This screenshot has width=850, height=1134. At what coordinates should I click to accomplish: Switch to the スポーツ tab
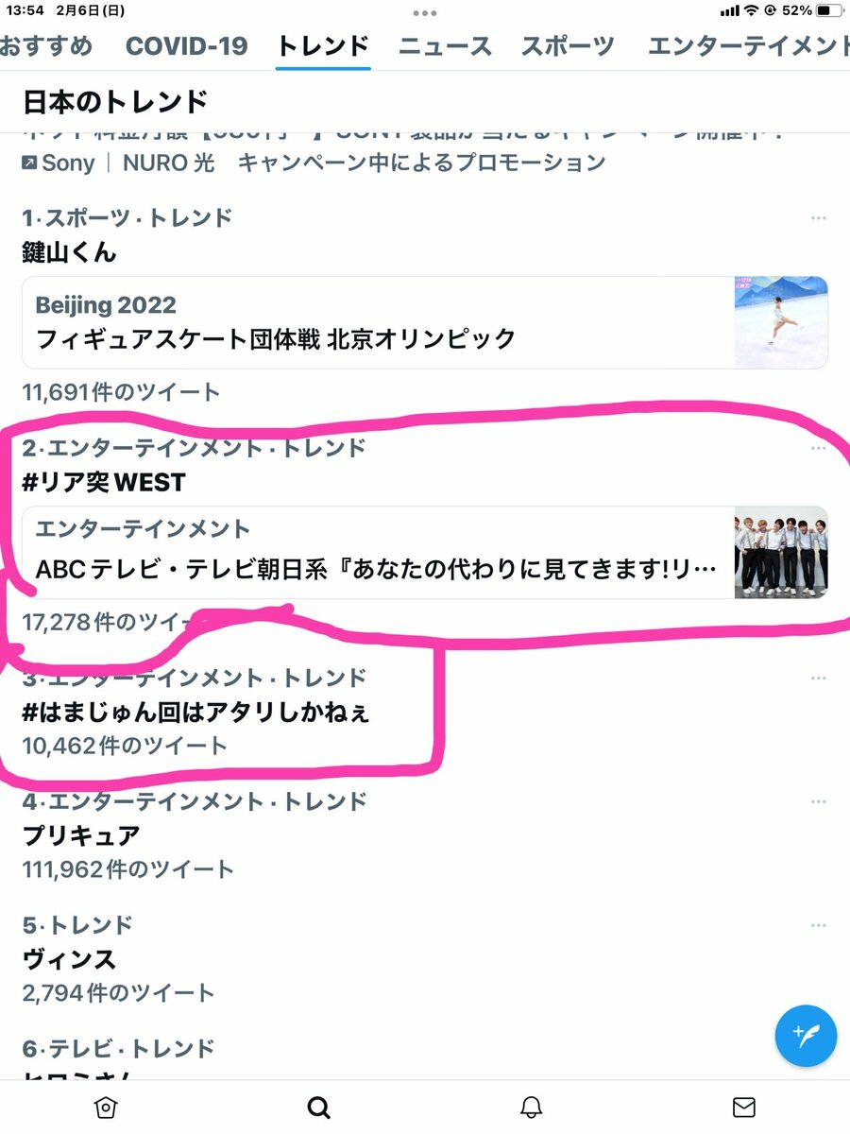pos(568,45)
